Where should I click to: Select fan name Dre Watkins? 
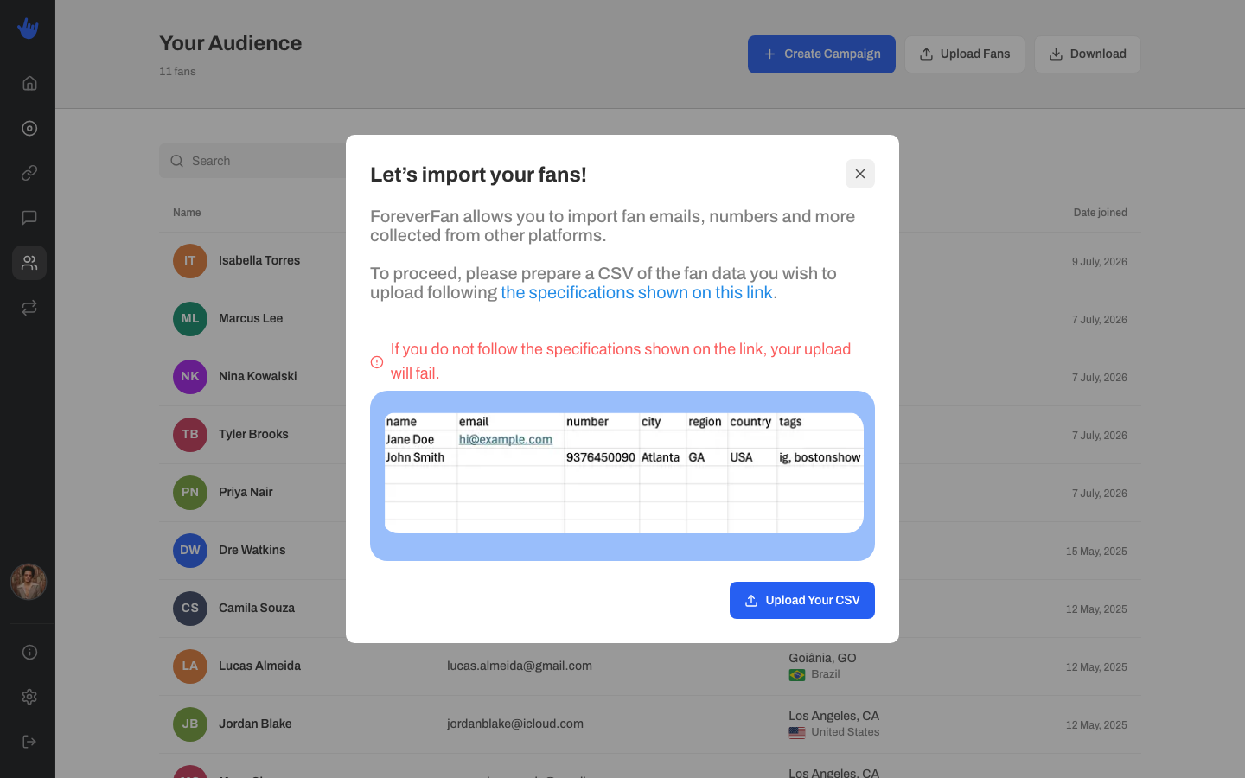tap(252, 550)
